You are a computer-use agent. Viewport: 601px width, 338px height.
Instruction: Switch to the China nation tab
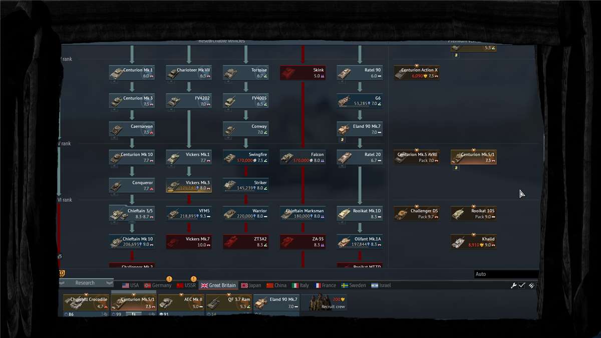point(276,285)
